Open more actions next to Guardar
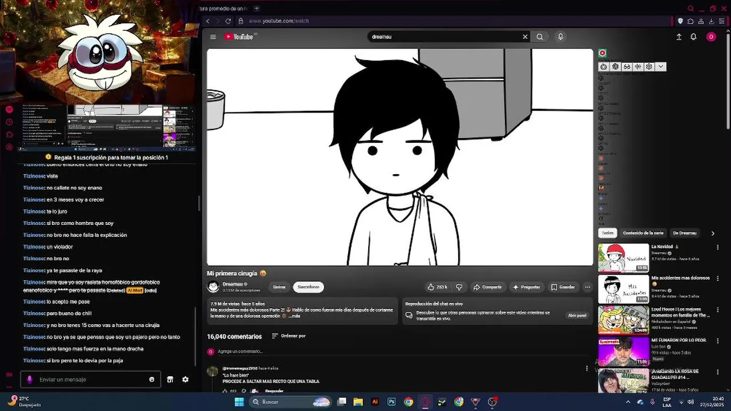This screenshot has width=731, height=411. (x=587, y=287)
